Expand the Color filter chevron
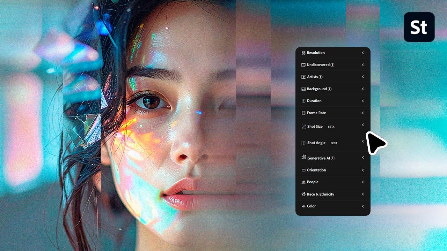 363,206
